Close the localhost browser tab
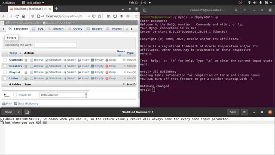Image resolution: width=275 pixels, height=155 pixels. point(50,9)
